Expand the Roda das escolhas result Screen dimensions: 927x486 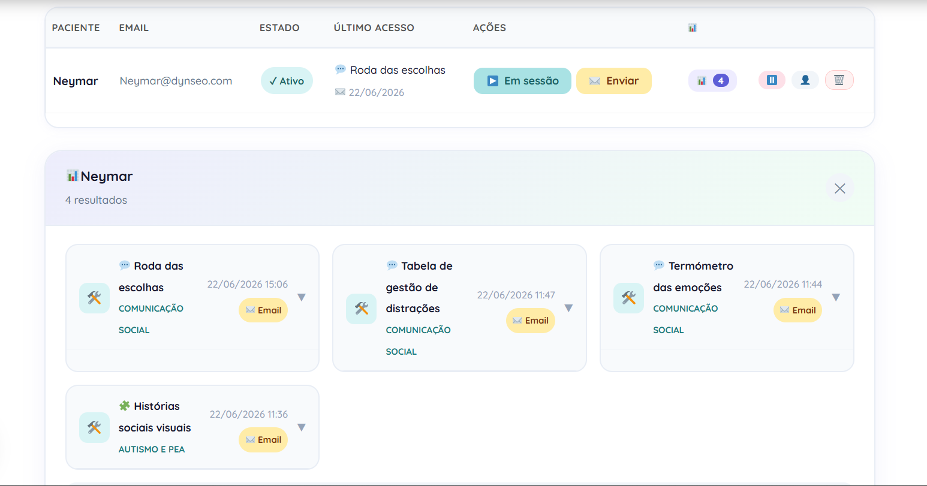pyautogui.click(x=302, y=297)
